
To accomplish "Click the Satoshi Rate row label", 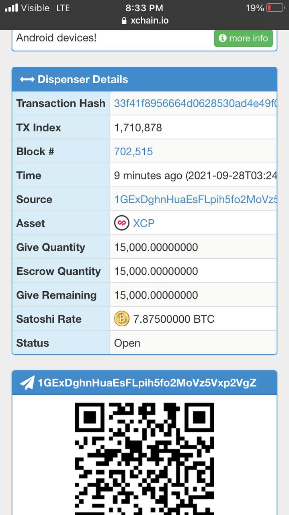I will click(49, 319).
